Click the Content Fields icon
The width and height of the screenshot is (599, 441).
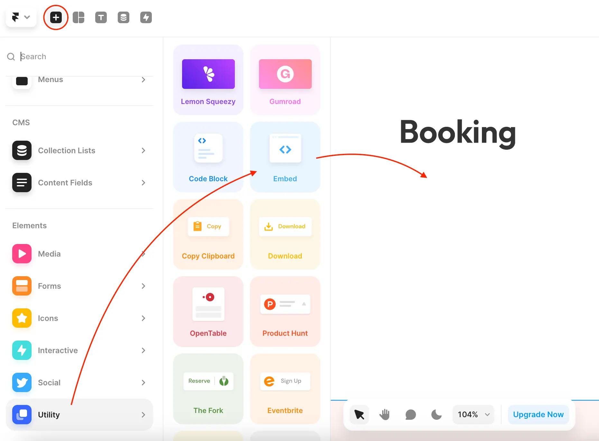(22, 183)
